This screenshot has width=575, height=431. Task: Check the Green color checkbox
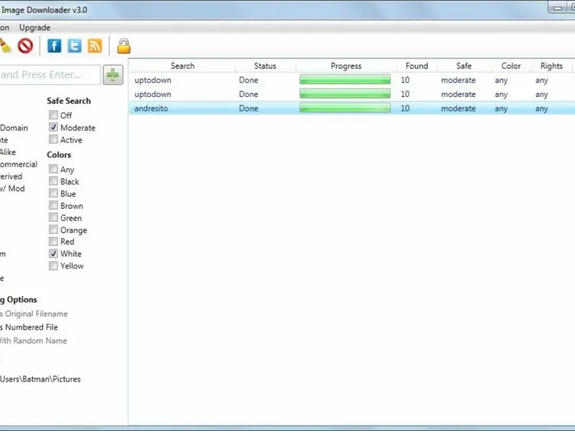(x=53, y=218)
